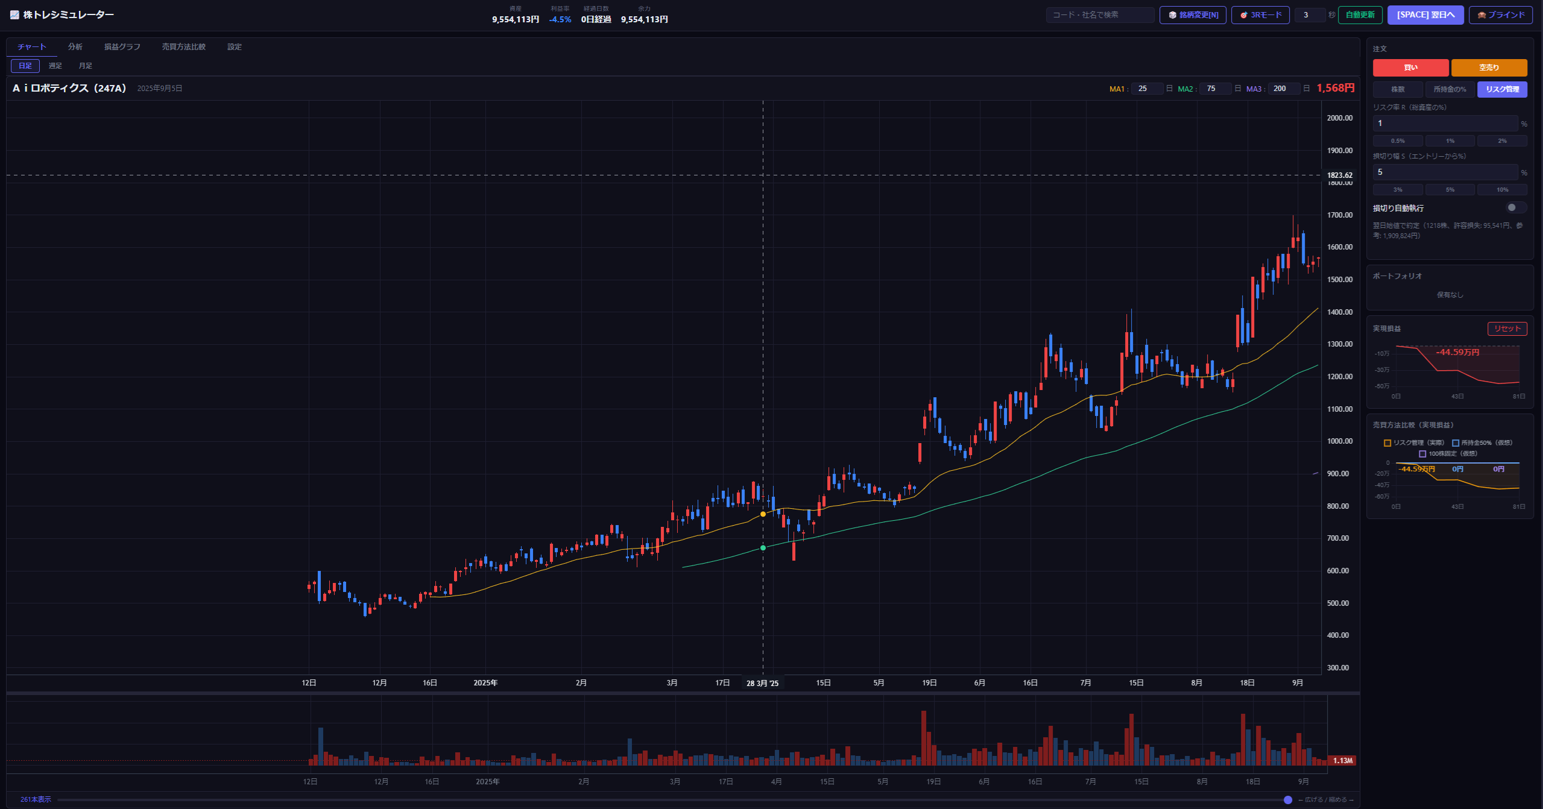1543x809 pixels.
Task: Toggle the 所持金50%(仮想) legend checkbox
Action: click(x=1455, y=443)
